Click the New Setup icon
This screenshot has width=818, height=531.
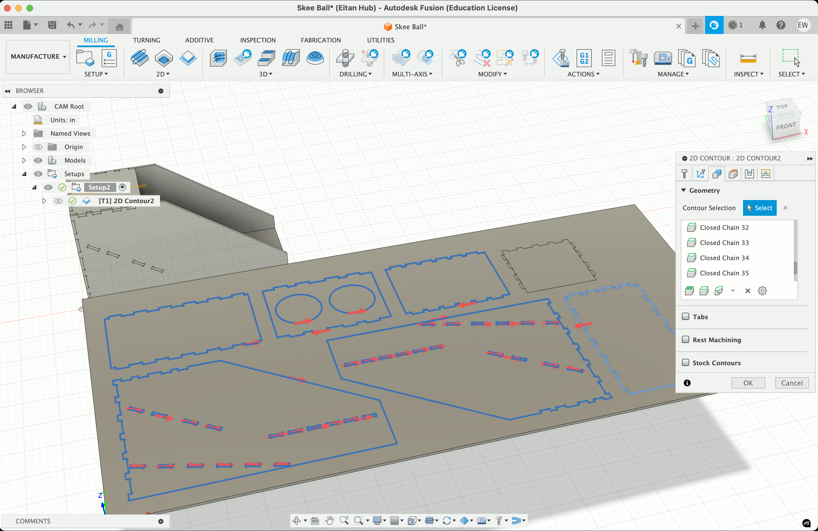click(x=85, y=58)
